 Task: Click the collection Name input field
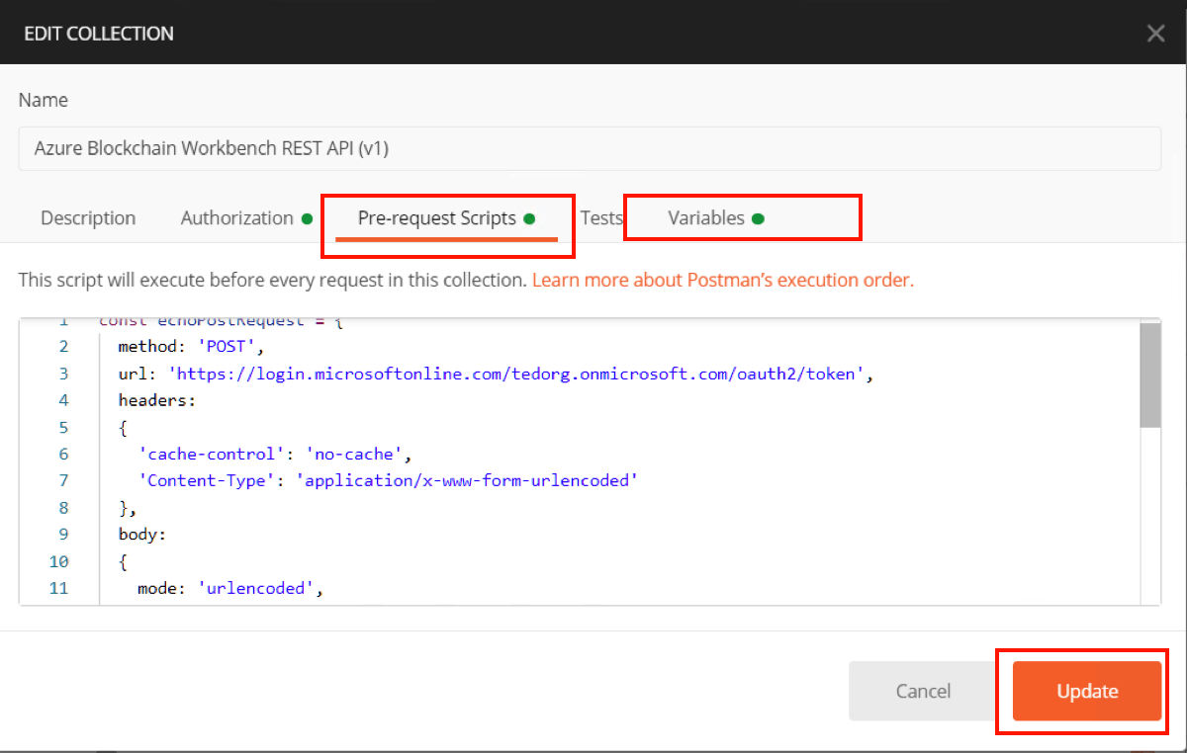click(x=590, y=148)
